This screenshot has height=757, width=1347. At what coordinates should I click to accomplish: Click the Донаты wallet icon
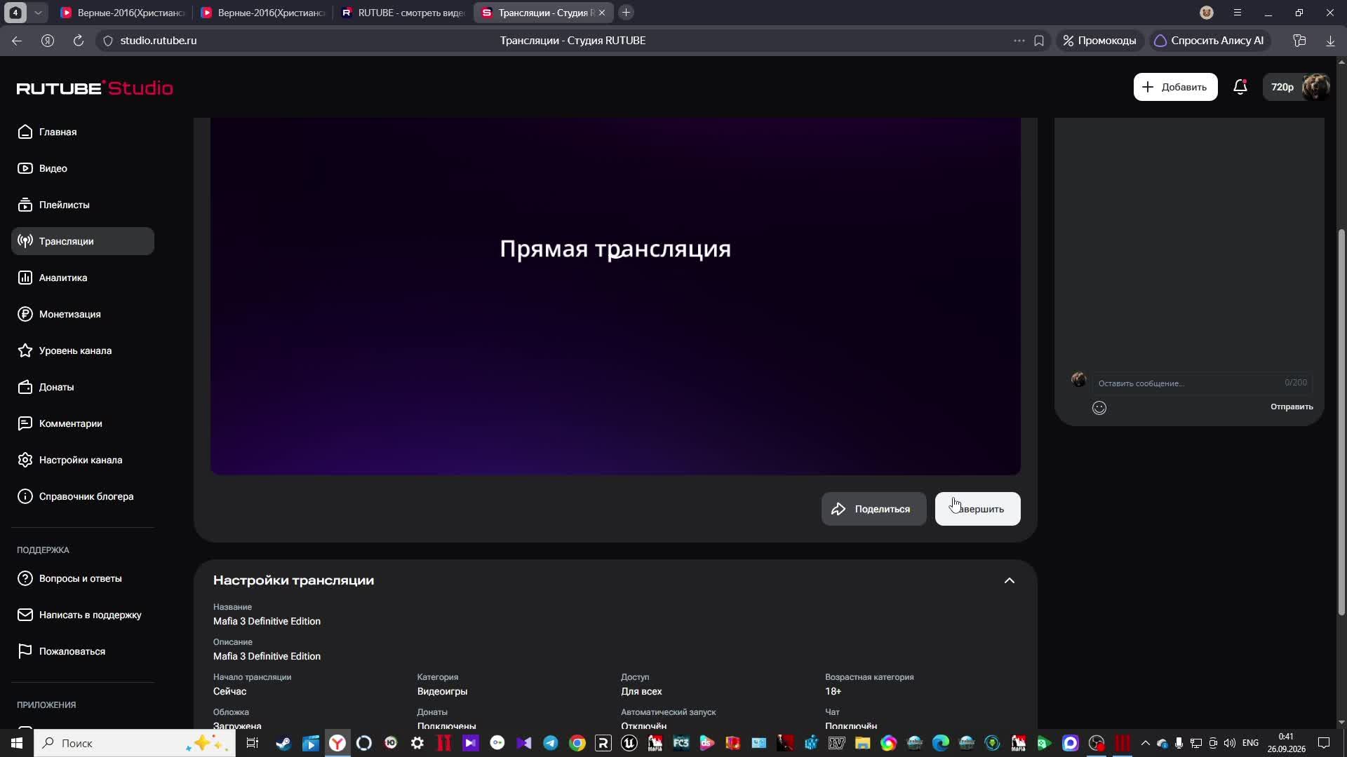[x=25, y=387]
